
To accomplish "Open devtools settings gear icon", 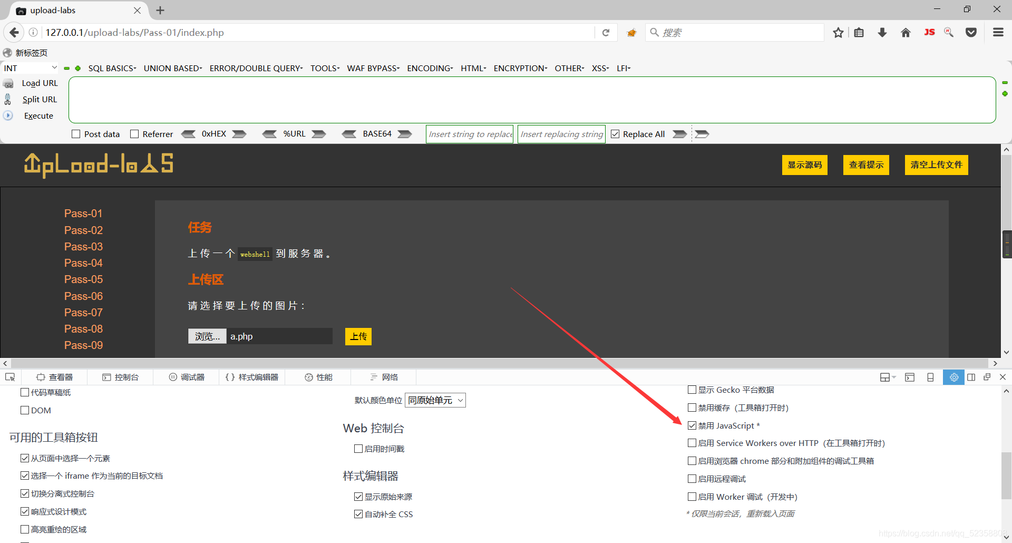I will (x=953, y=377).
